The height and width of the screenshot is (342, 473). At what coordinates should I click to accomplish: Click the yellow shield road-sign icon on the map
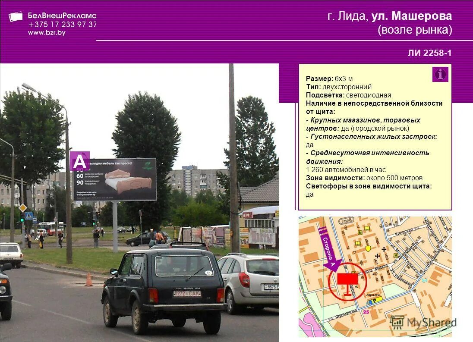pos(368,248)
